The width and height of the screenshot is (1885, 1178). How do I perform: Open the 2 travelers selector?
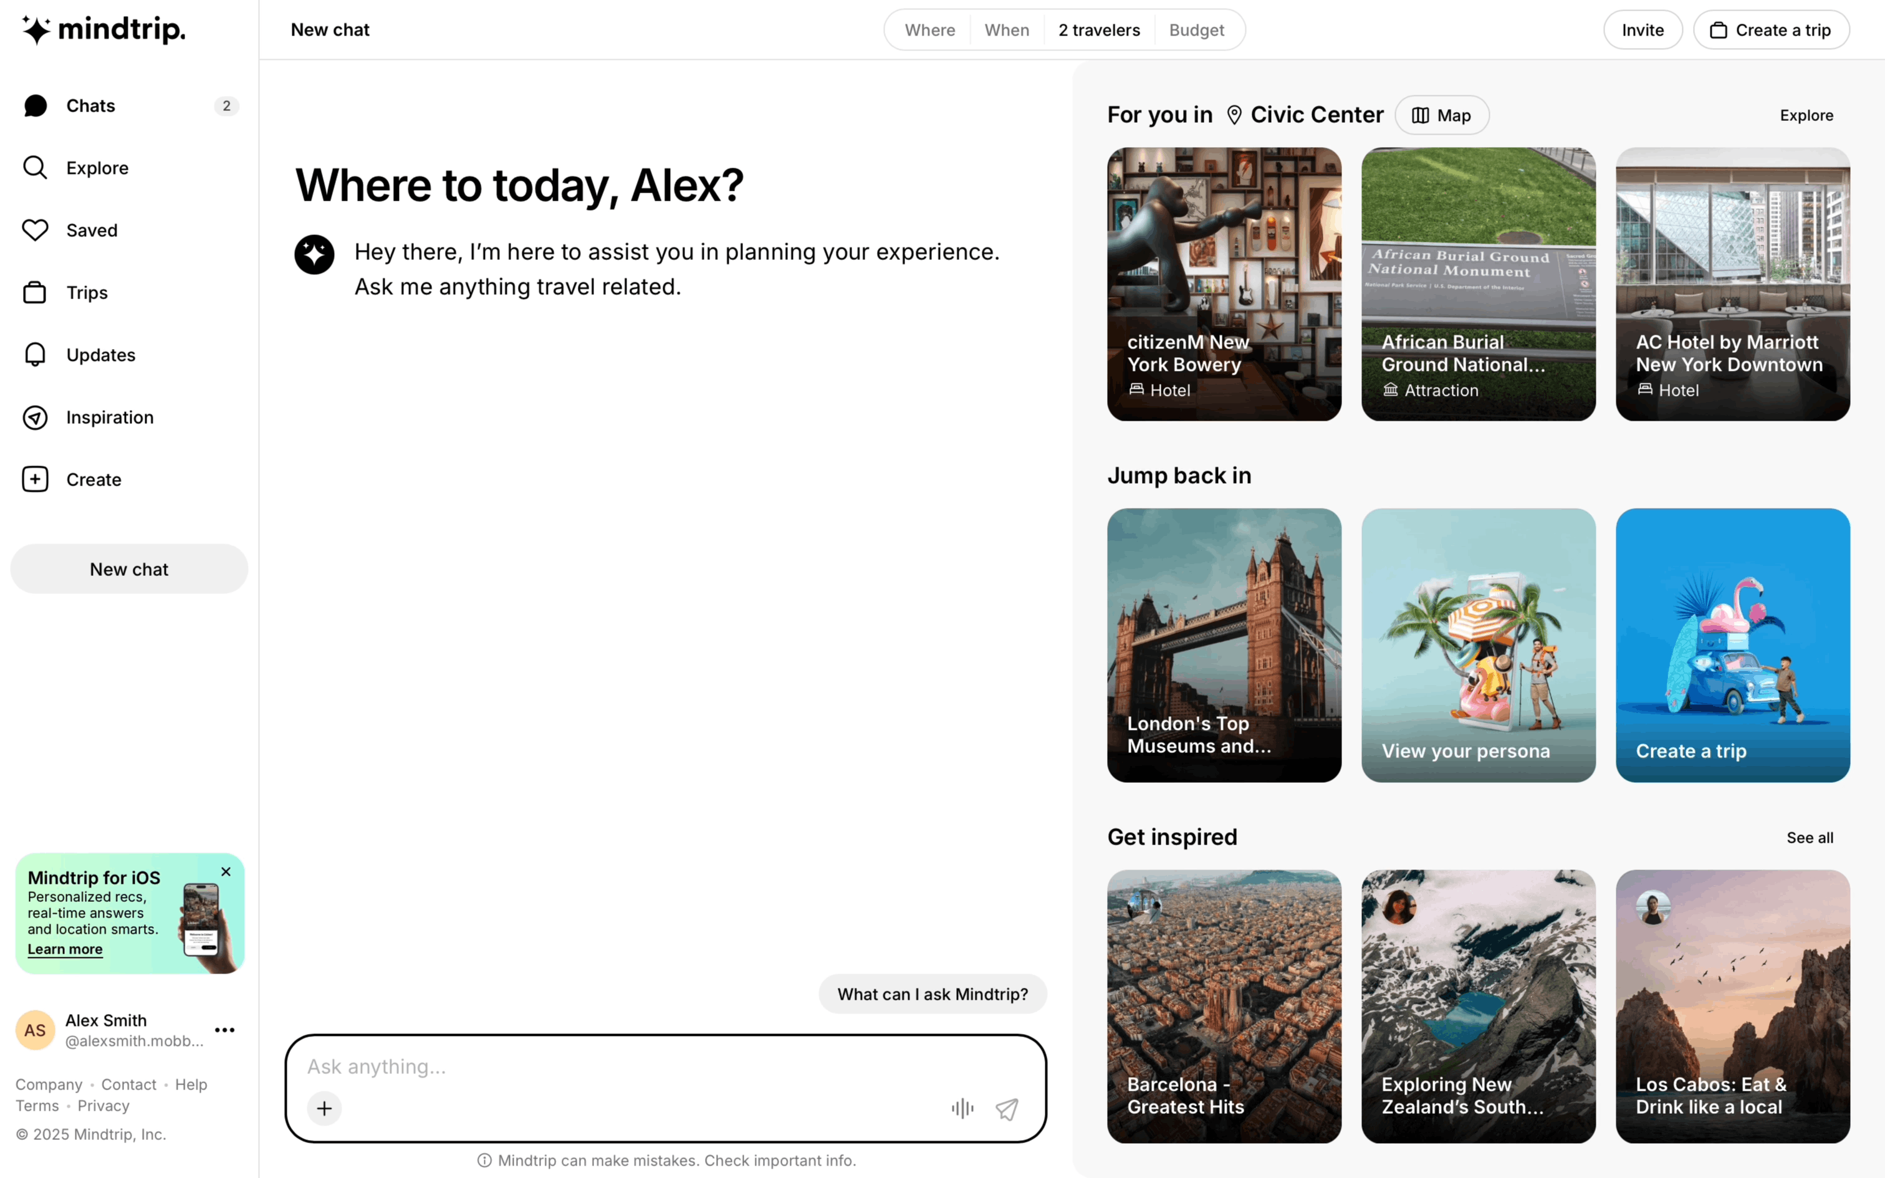1098,30
